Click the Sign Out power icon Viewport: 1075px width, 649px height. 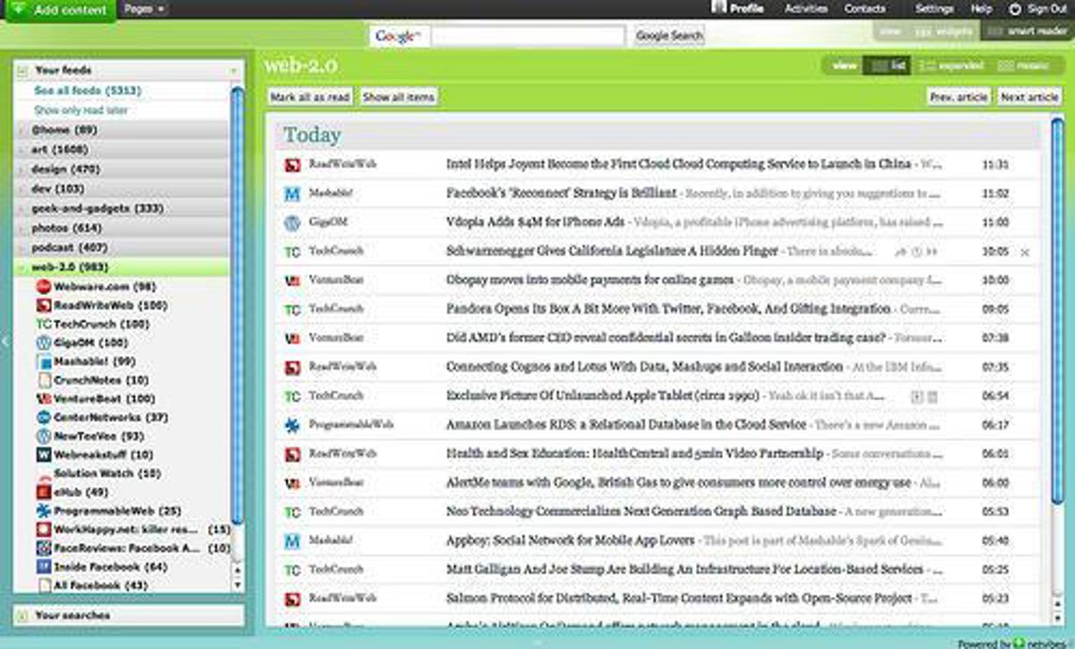pyautogui.click(x=1015, y=9)
